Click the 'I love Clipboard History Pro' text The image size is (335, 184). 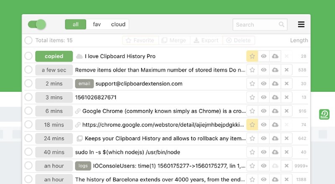point(120,56)
